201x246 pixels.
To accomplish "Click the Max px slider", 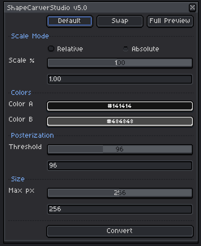I will click(x=120, y=193).
